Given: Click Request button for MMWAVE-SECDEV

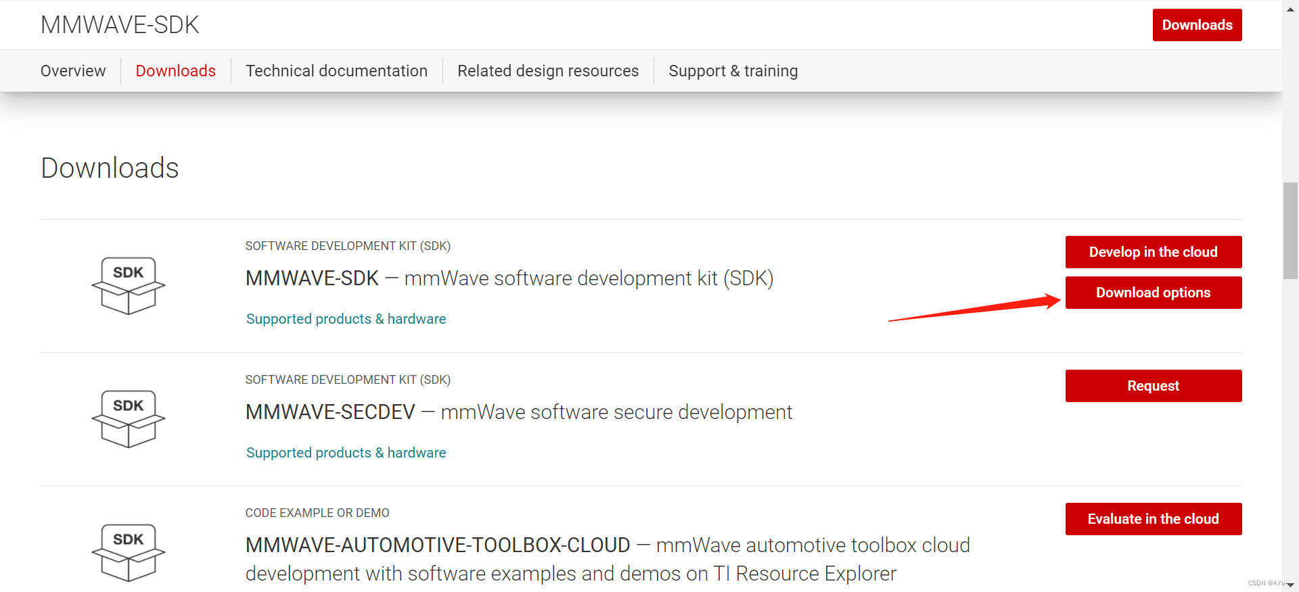Looking at the screenshot, I should [x=1154, y=386].
